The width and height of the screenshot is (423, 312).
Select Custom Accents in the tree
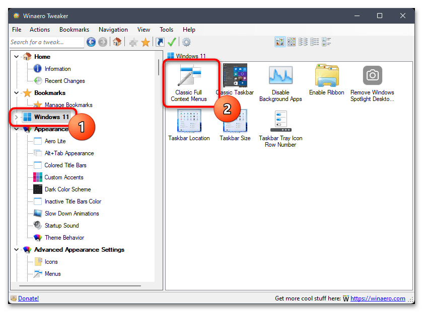tap(64, 177)
